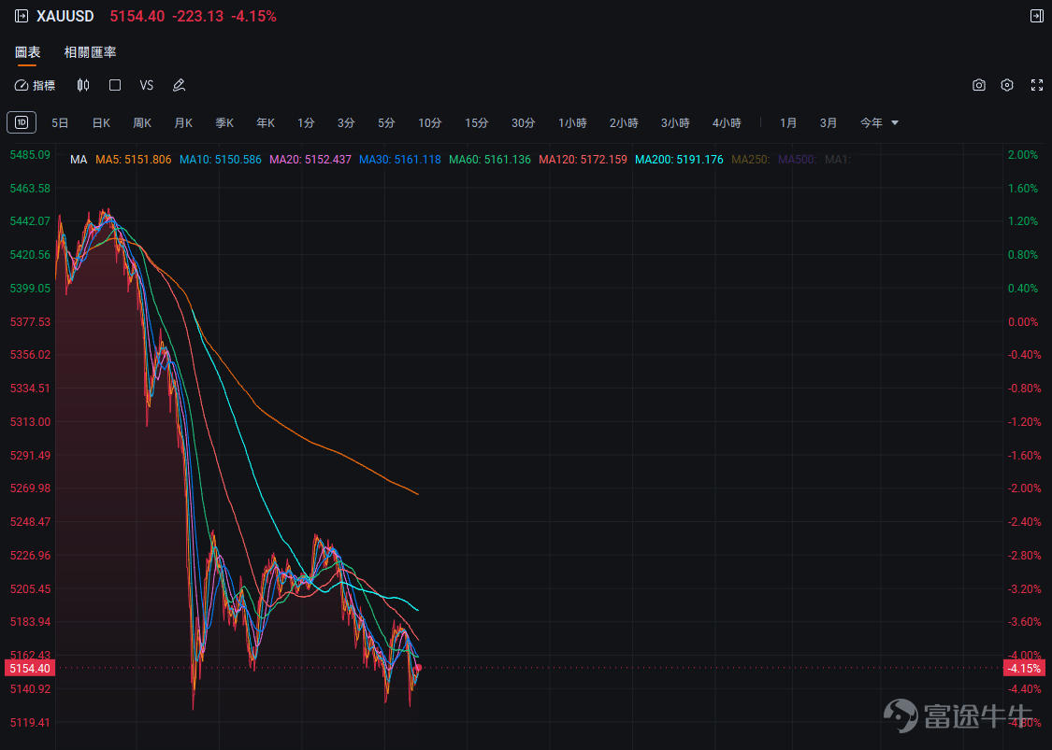Select the 1分 timeframe
This screenshot has width=1052, height=750.
pyautogui.click(x=306, y=122)
